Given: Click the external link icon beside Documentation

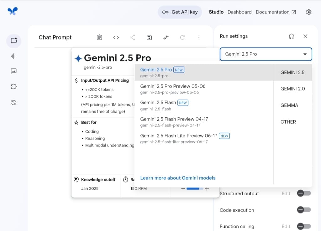Looking at the screenshot, I should (294, 12).
